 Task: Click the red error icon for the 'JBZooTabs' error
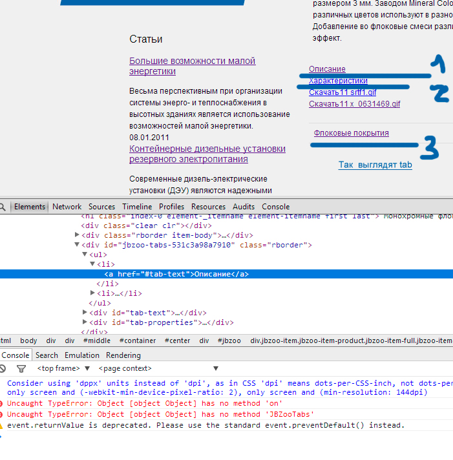coord(3,415)
